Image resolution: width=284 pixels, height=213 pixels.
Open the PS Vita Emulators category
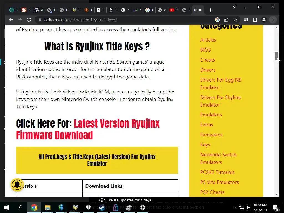tap(219, 182)
